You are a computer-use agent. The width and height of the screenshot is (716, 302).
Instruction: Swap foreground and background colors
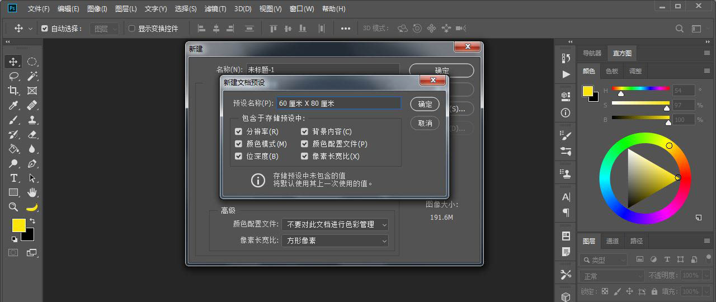(32, 221)
